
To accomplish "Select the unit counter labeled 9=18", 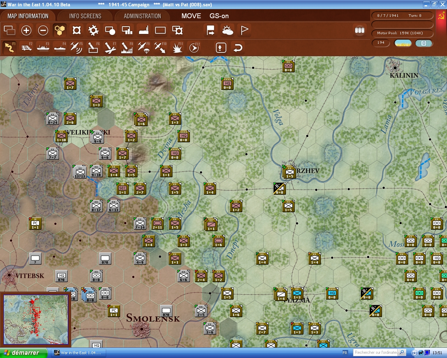I will tap(96, 171).
